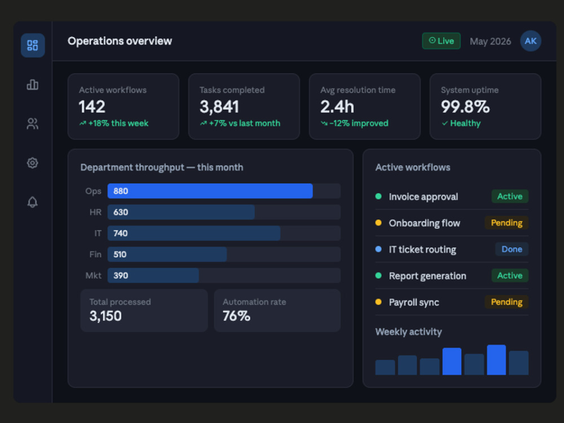The width and height of the screenshot is (564, 423).
Task: Click blue status dot beside IT ticket routing
Action: [378, 249]
